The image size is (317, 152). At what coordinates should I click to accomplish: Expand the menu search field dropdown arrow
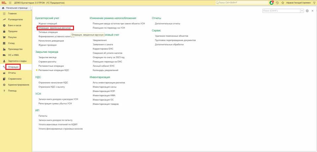pyautogui.click(x=302, y=11)
